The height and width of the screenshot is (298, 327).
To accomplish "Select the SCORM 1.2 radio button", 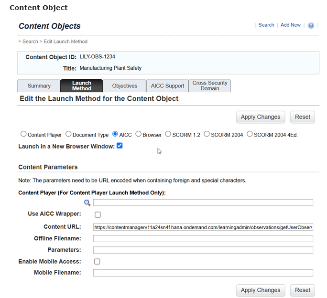I will click(x=168, y=134).
